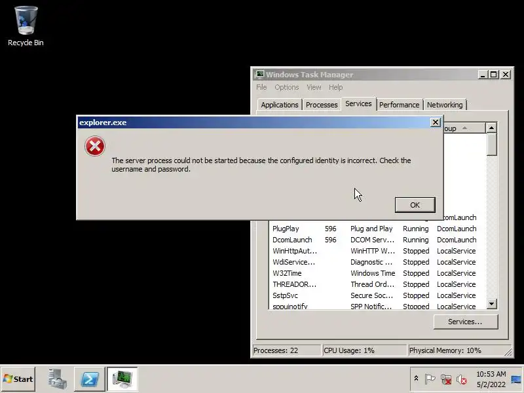This screenshot has width=524, height=393.
Task: Open the Action Center flag icon
Action: point(430,379)
